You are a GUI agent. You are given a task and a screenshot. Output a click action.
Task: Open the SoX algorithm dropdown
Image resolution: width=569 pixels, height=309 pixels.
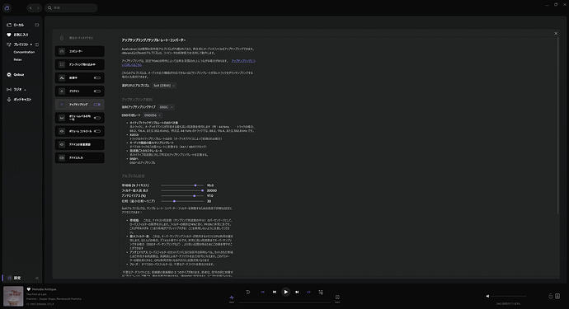click(164, 86)
